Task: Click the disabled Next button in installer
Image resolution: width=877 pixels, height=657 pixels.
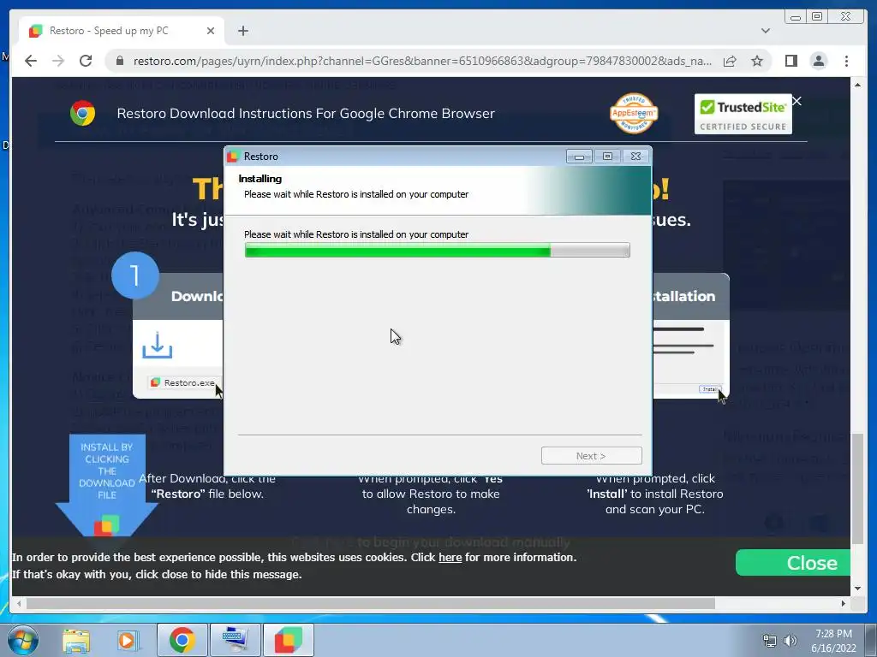Action: [x=591, y=456]
